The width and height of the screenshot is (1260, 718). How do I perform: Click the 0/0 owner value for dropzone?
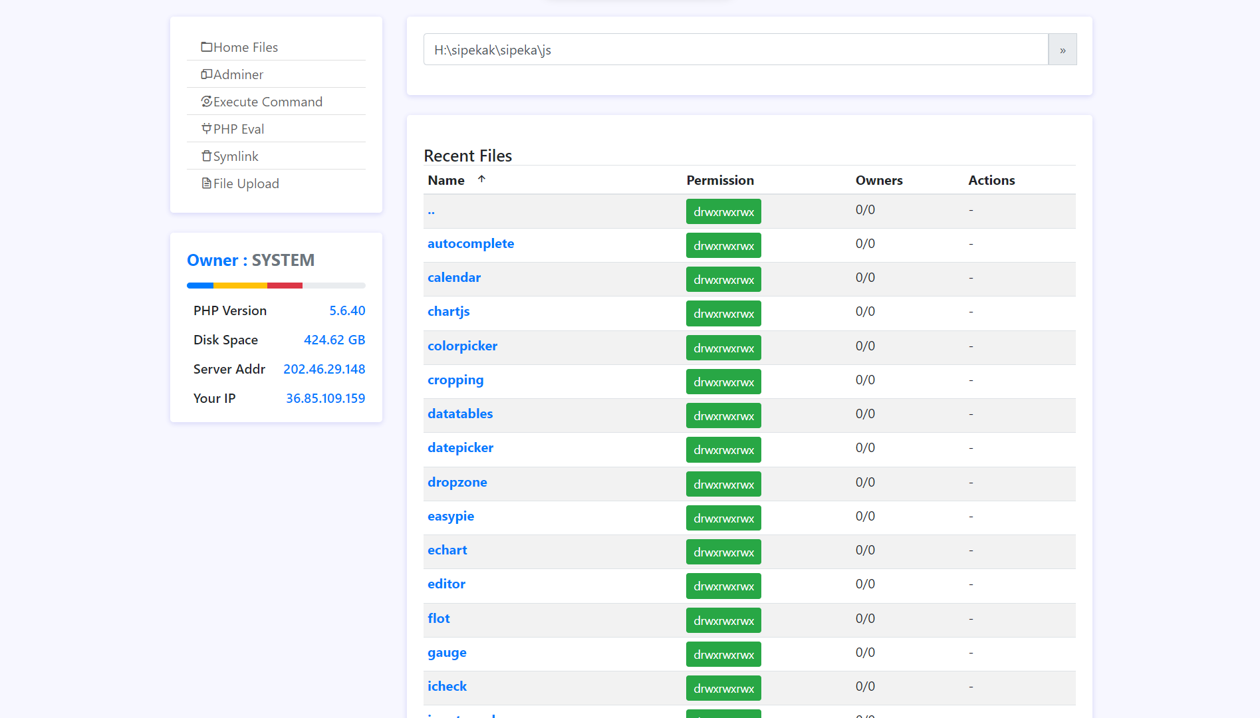tap(865, 483)
